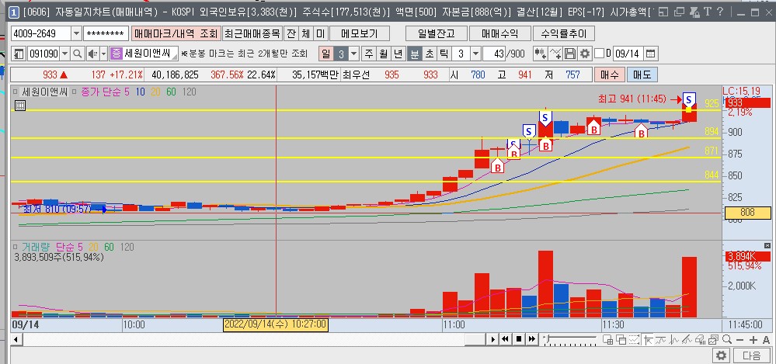Click the lock screen icon in the title bar
776x364 pixels.
click(x=695, y=12)
